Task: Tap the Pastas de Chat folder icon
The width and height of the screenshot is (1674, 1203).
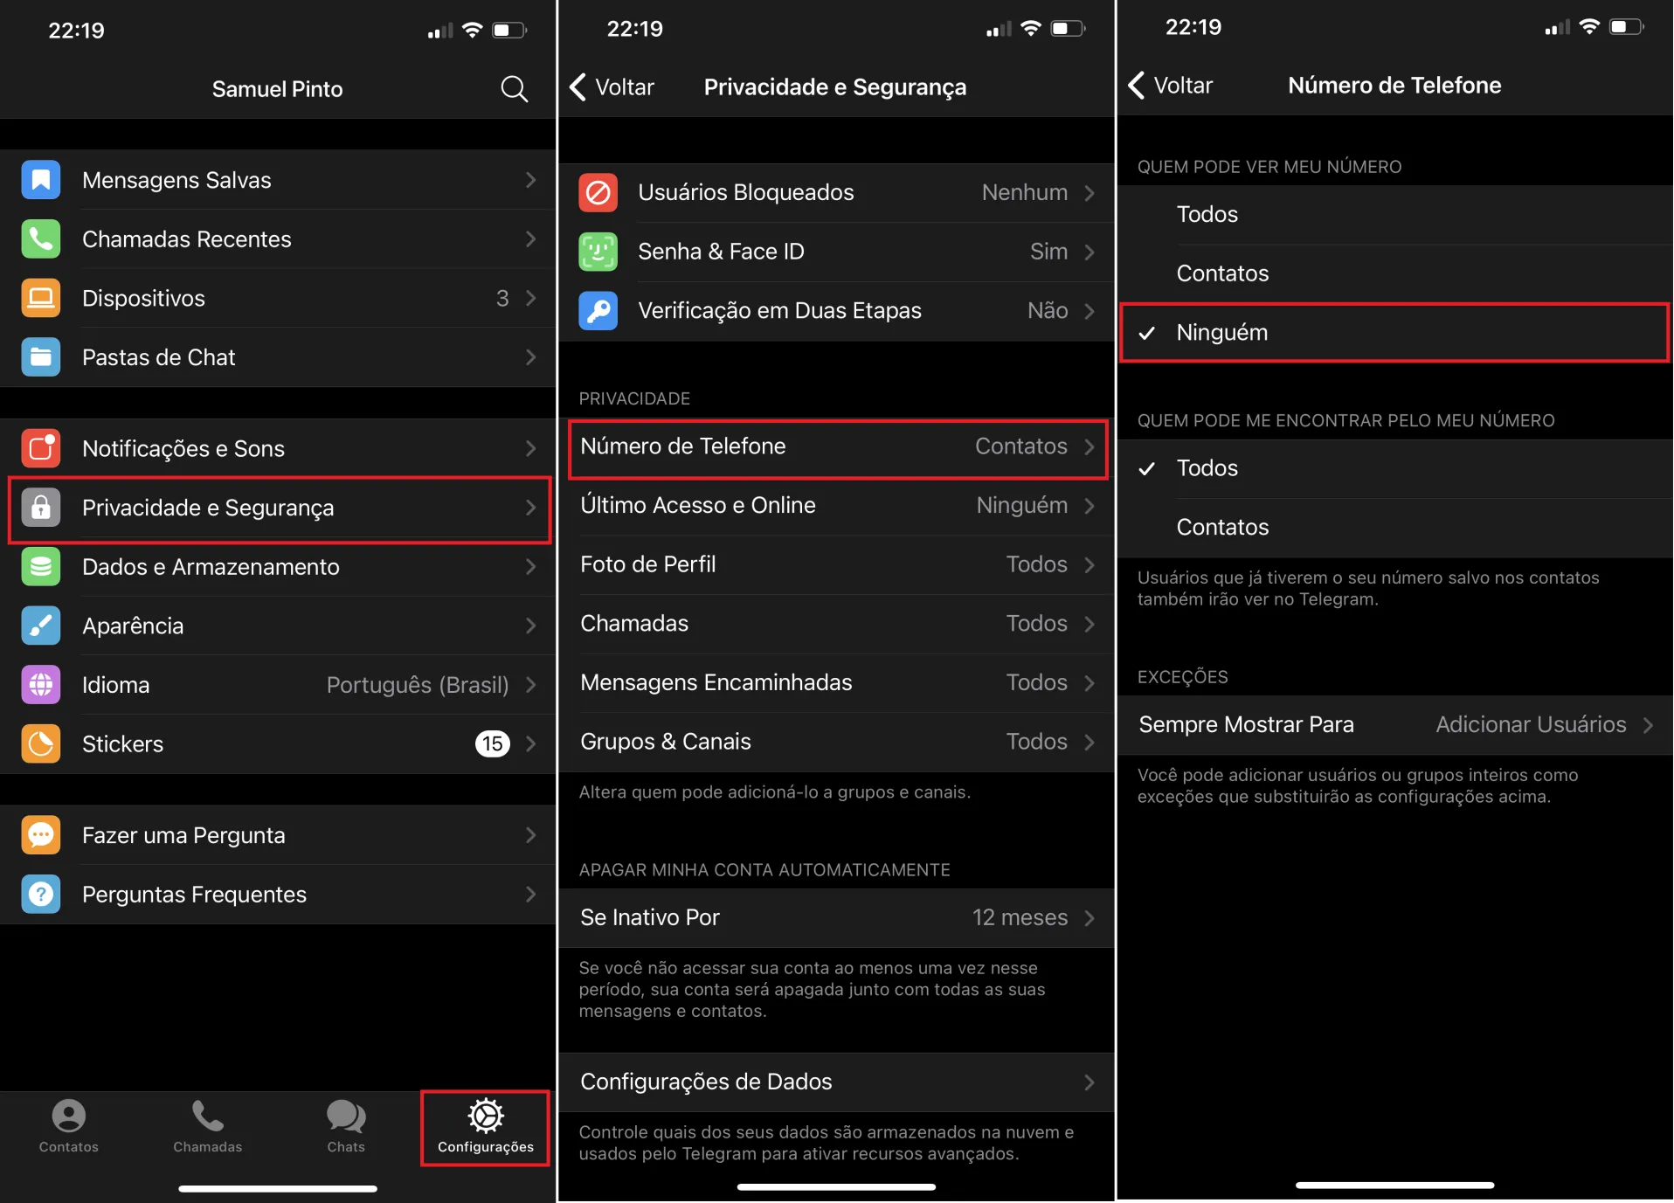Action: (41, 357)
